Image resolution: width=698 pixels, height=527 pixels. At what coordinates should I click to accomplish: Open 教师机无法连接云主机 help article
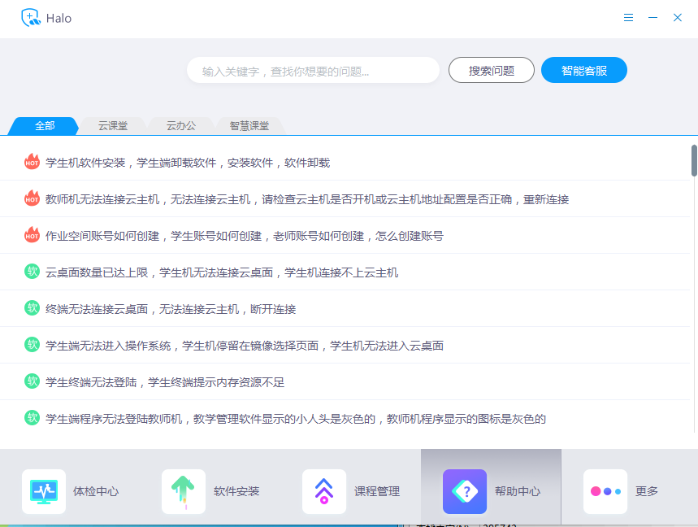pos(307,199)
